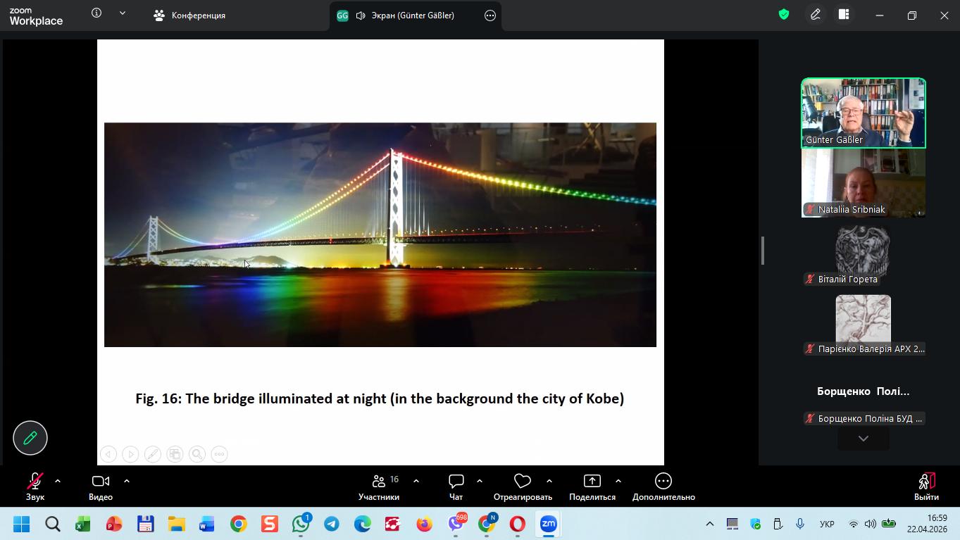Click the round green annotation pencil button
960x540 pixels.
click(x=30, y=438)
